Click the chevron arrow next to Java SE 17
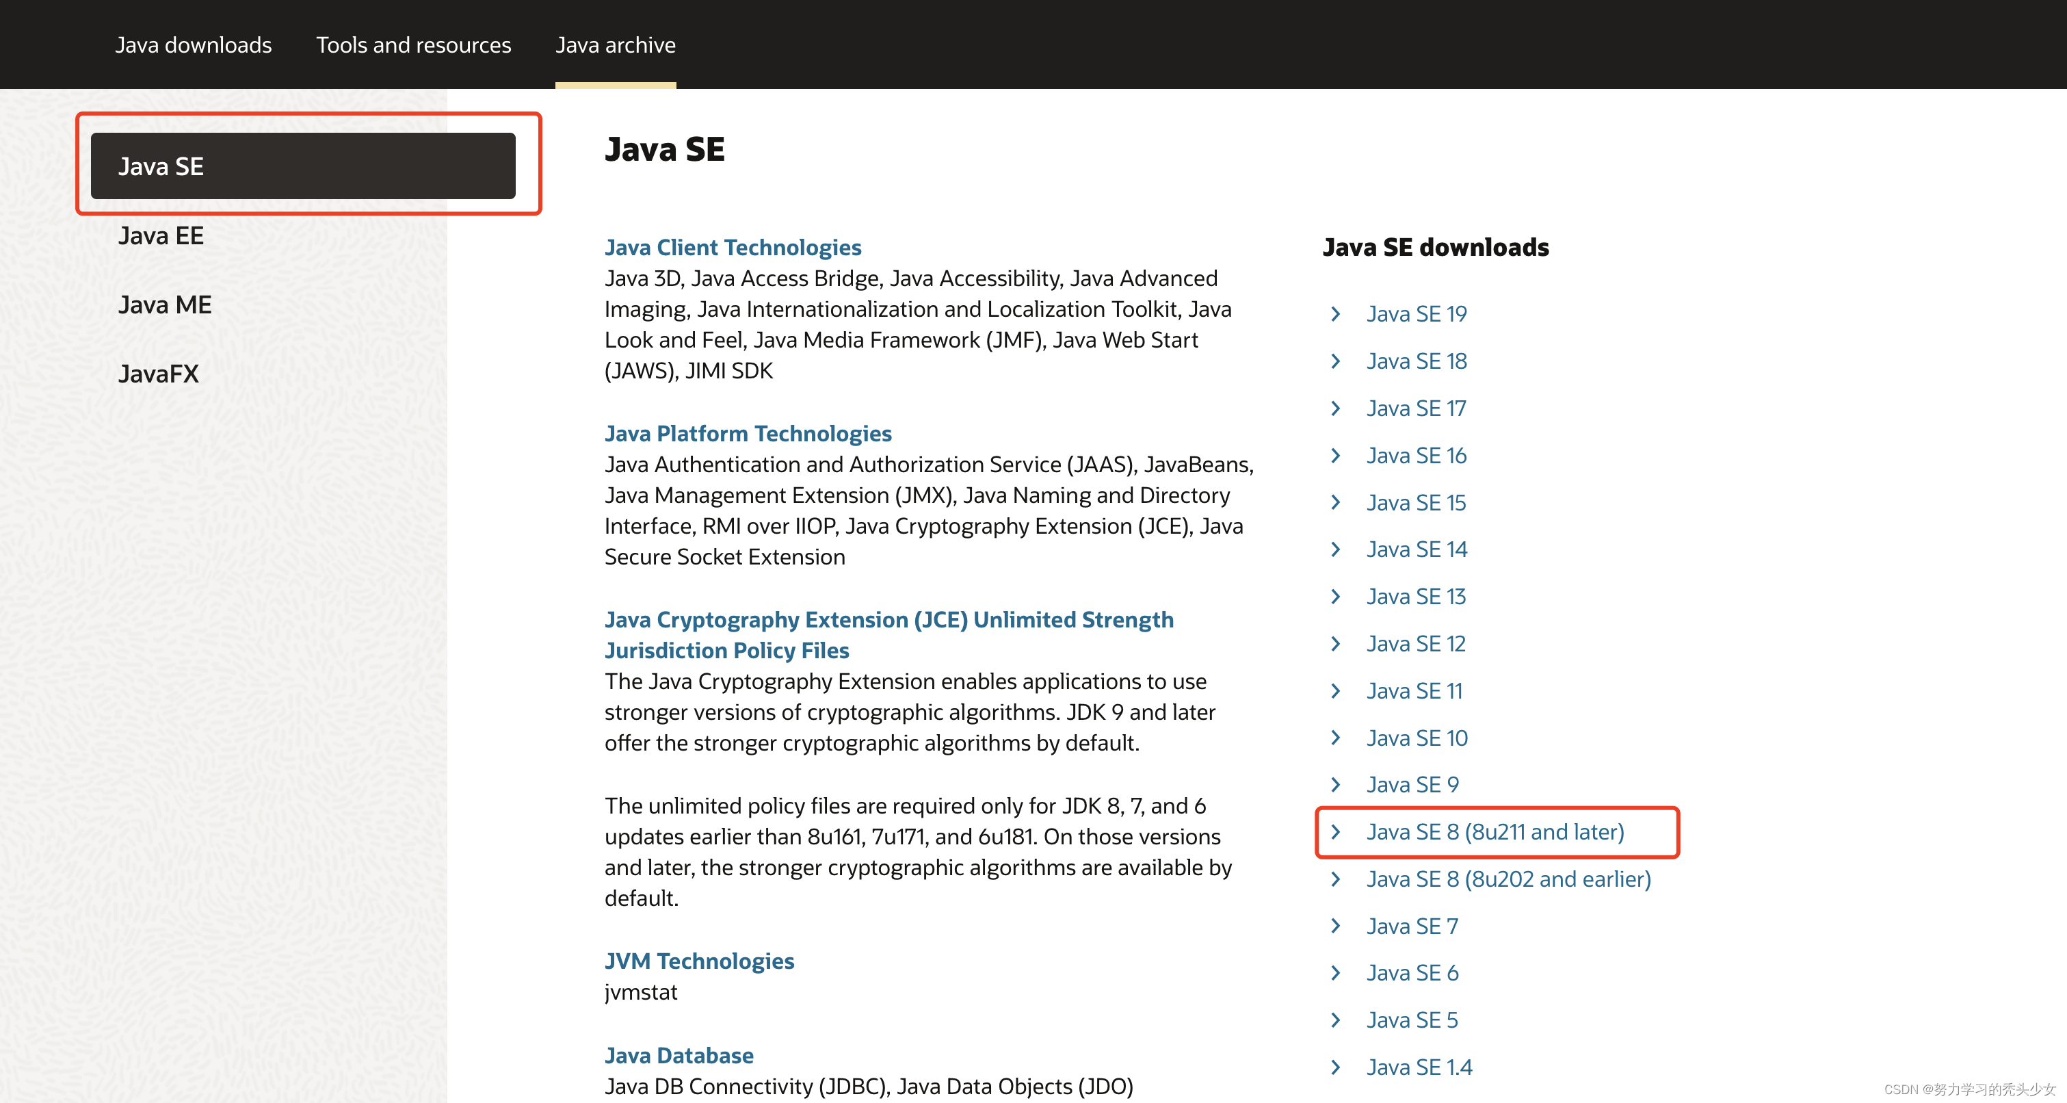This screenshot has width=2067, height=1103. pos(1335,408)
